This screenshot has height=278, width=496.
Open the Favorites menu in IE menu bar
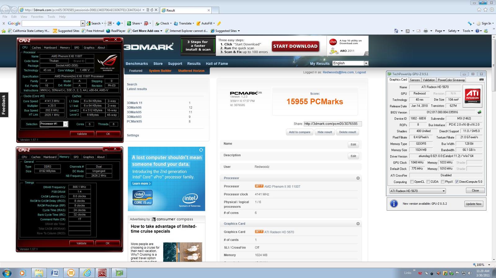point(37,17)
